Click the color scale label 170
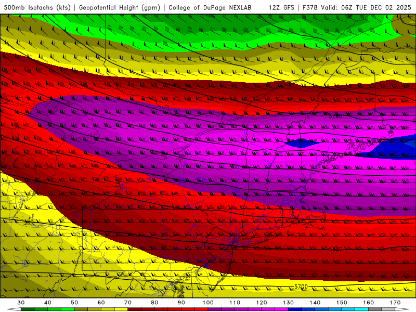The image size is (416, 312). (395, 303)
